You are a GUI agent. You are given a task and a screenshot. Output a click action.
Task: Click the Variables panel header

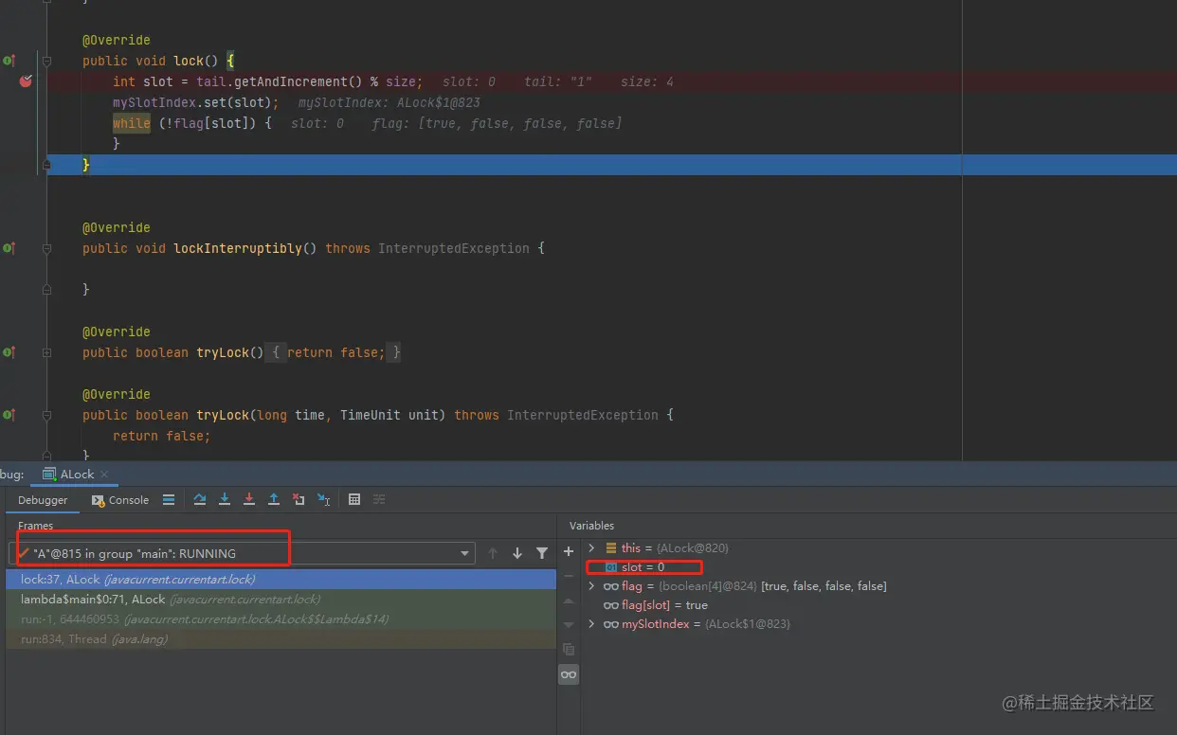591,526
